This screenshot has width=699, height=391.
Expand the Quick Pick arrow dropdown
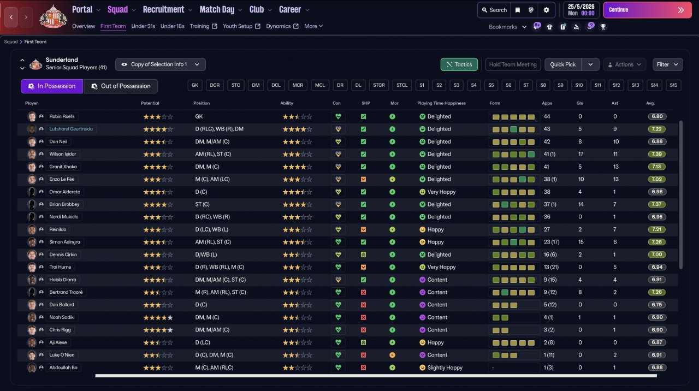tap(590, 64)
